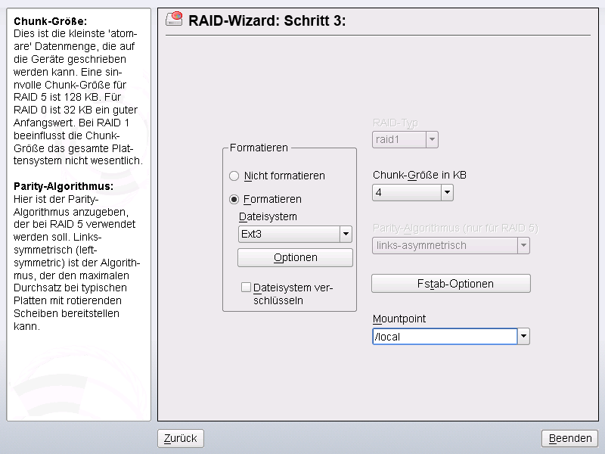
Task: Click the Parity-Algorithmus links-asymmetrisch combo box
Action: [451, 245]
